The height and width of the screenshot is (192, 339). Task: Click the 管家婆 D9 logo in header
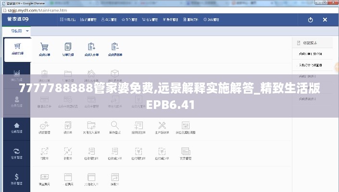18,19
